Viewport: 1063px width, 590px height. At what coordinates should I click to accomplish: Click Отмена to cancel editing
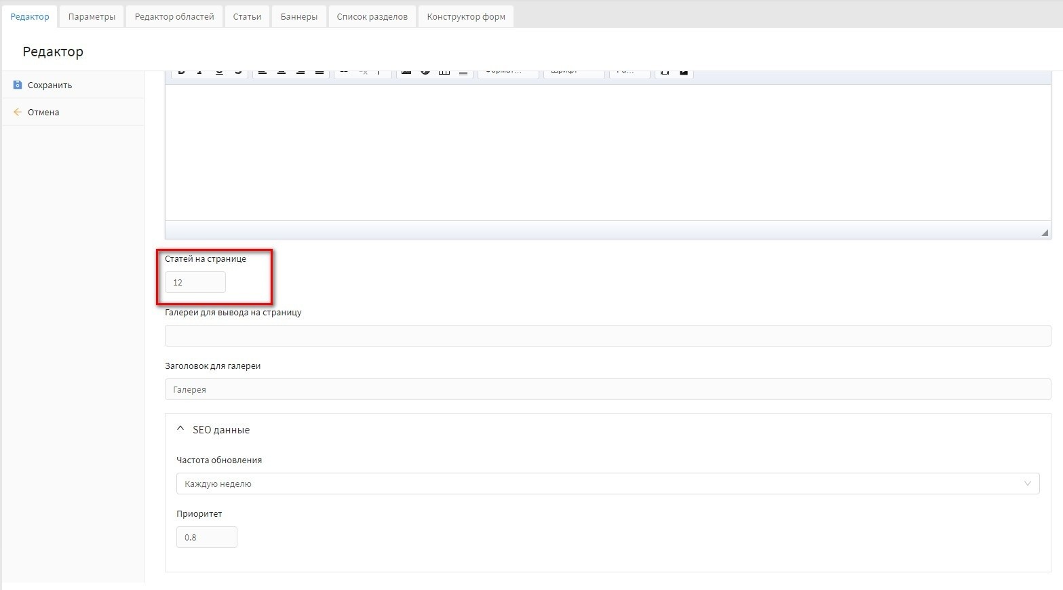pos(43,112)
